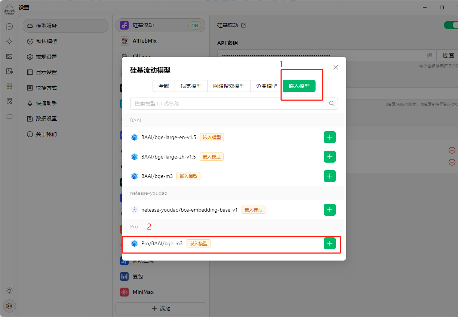
Task: Focus the 搜索模型 ID 或名称 search field
Action: (x=228, y=104)
